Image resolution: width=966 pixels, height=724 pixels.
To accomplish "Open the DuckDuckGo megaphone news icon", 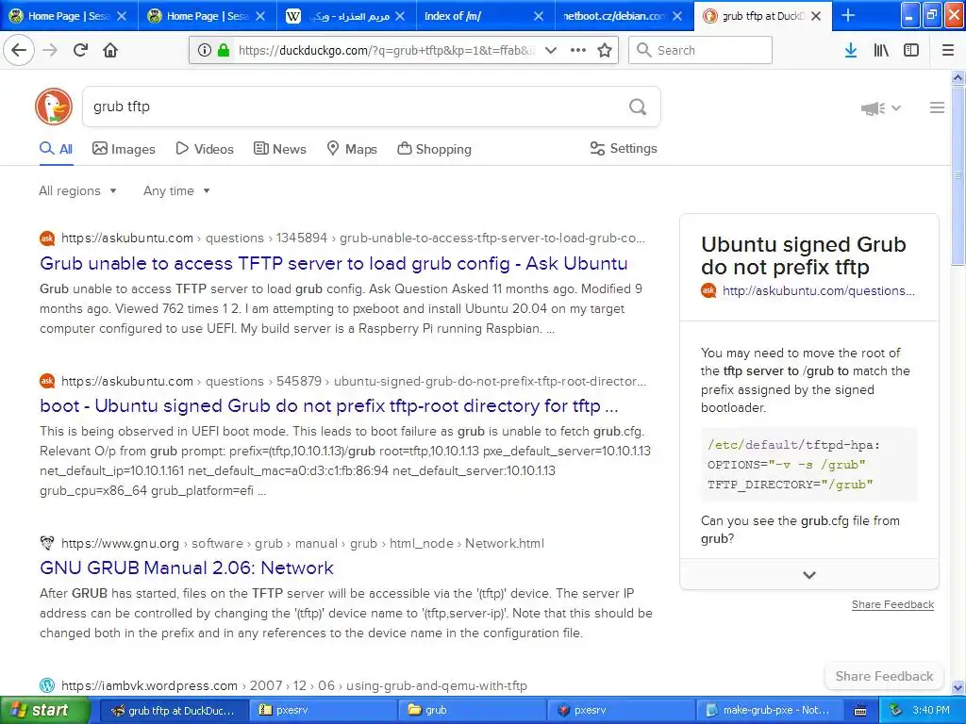I will [873, 108].
